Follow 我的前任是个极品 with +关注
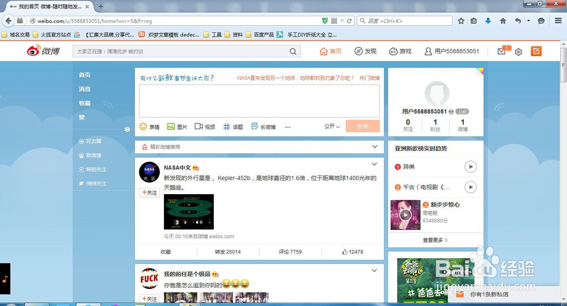Screen dimensions: 567x306 (x=149, y=299)
